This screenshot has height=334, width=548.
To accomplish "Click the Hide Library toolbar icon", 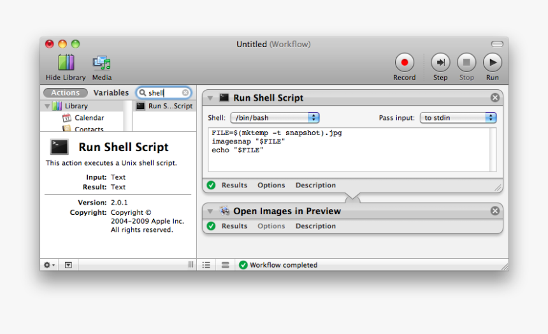I will coord(66,63).
